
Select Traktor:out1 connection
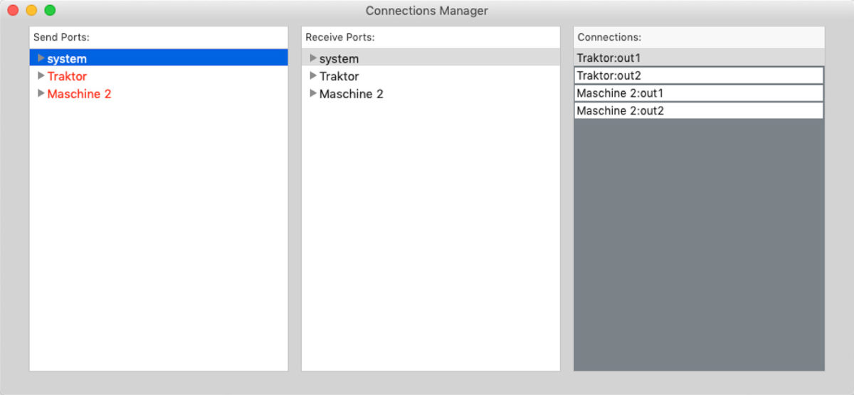(x=699, y=58)
